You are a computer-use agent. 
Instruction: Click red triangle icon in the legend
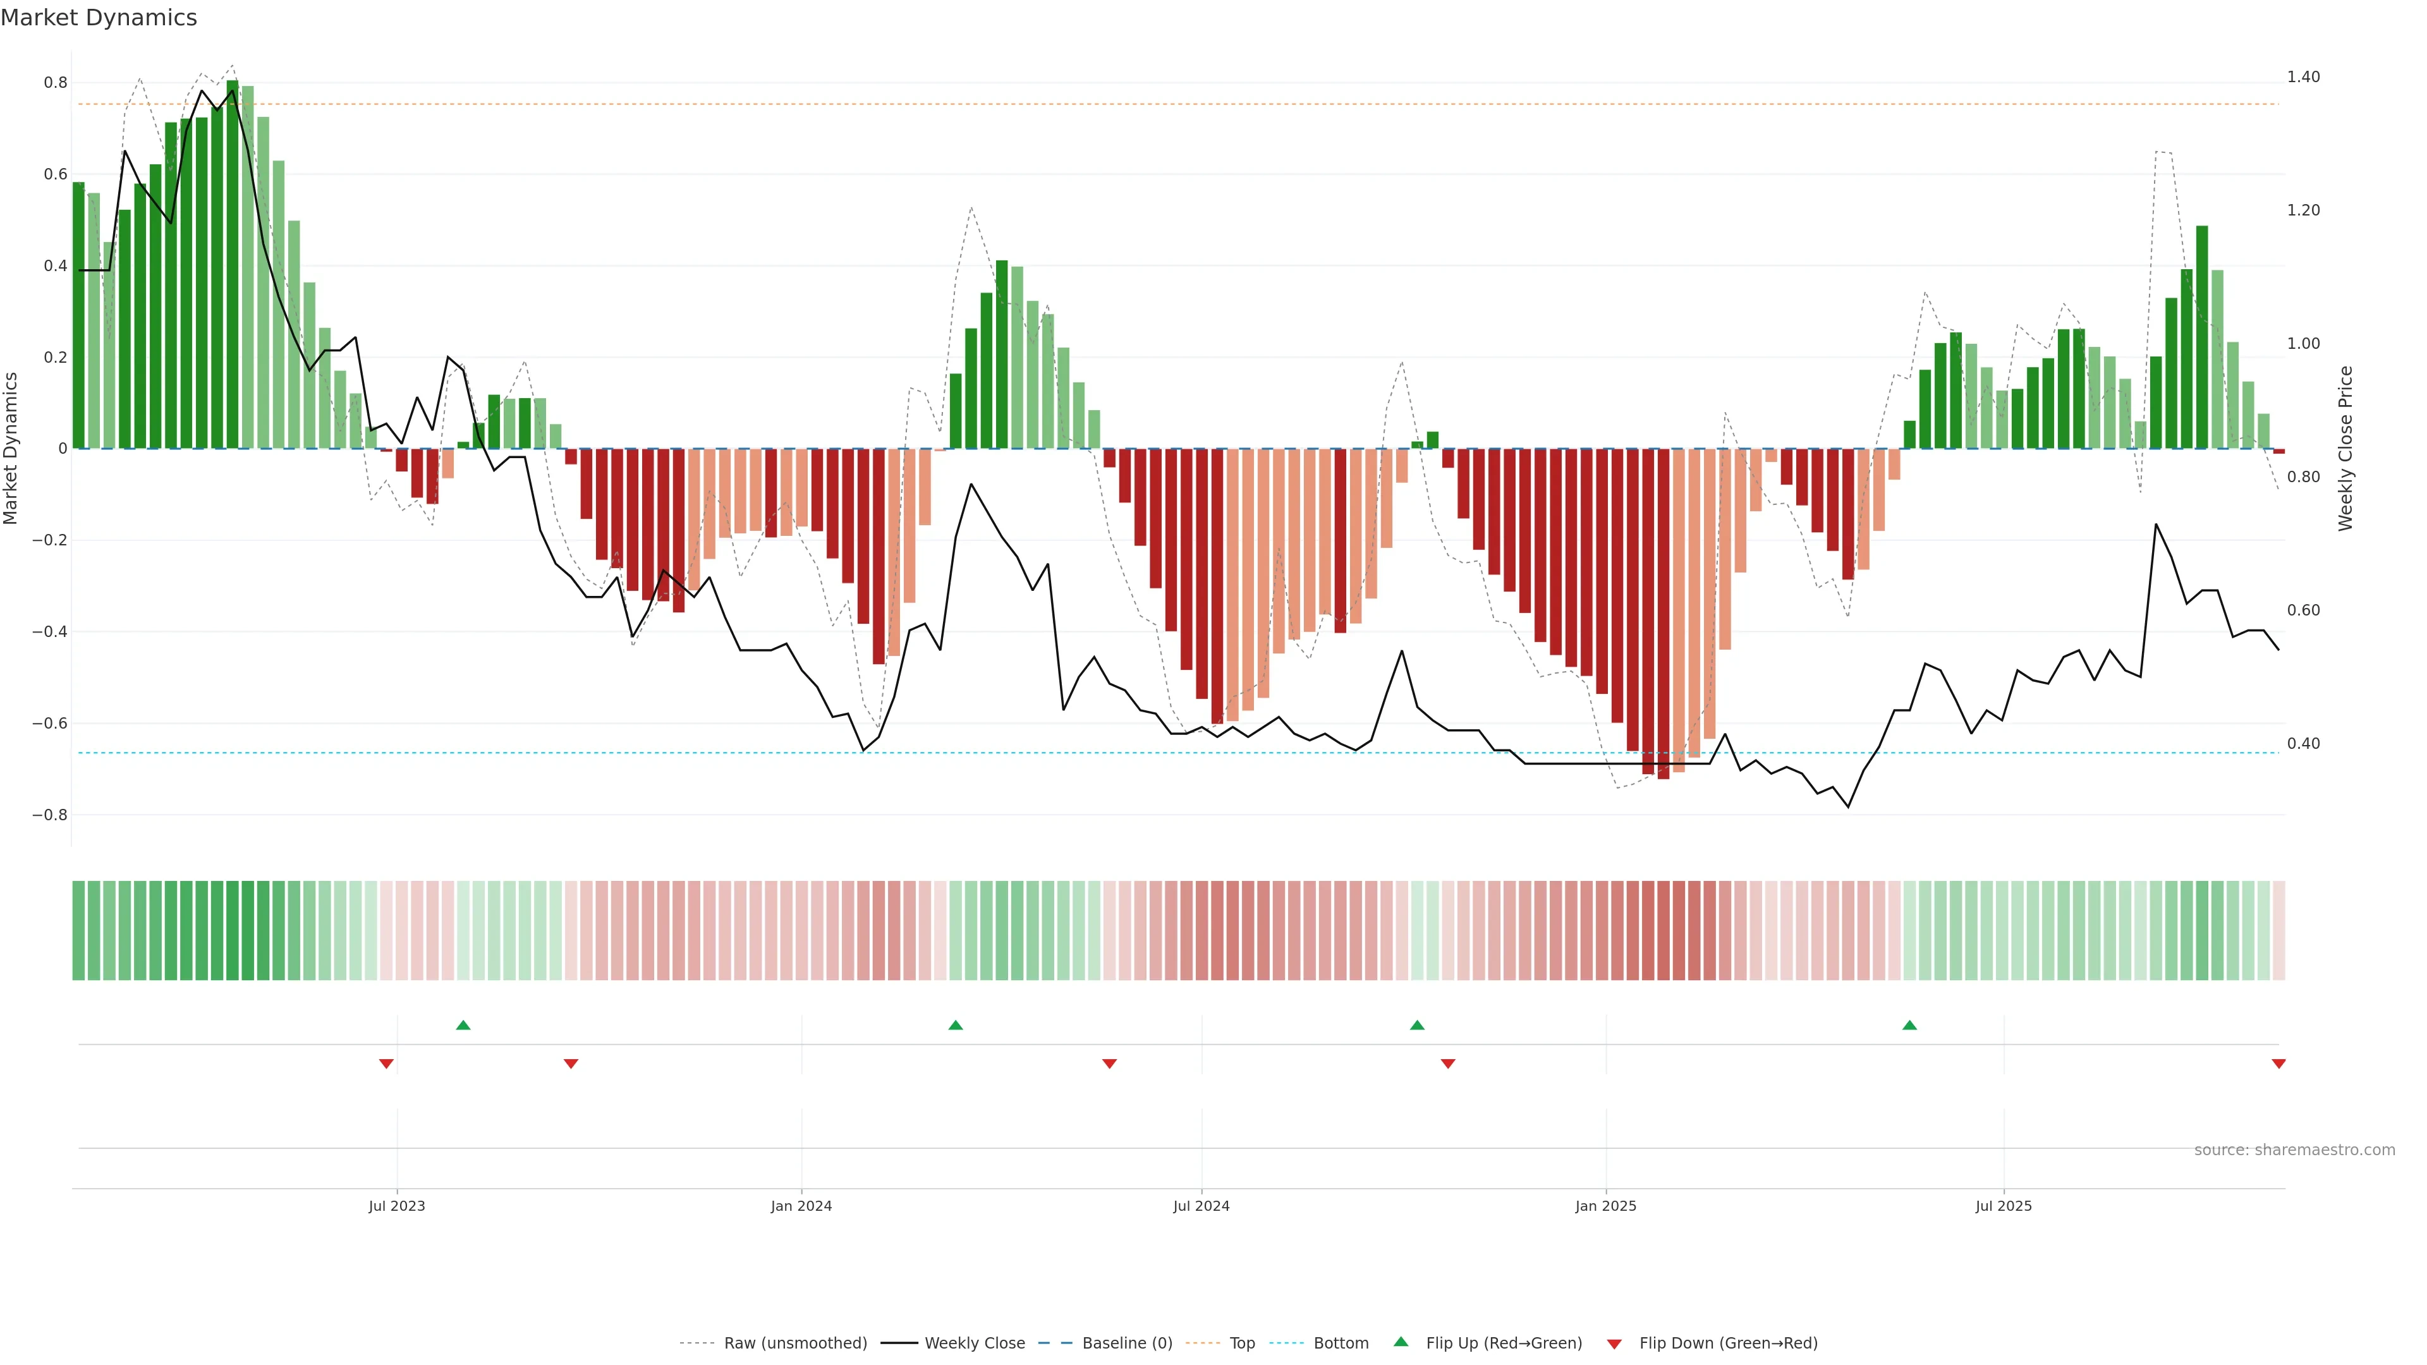[x=1614, y=1344]
